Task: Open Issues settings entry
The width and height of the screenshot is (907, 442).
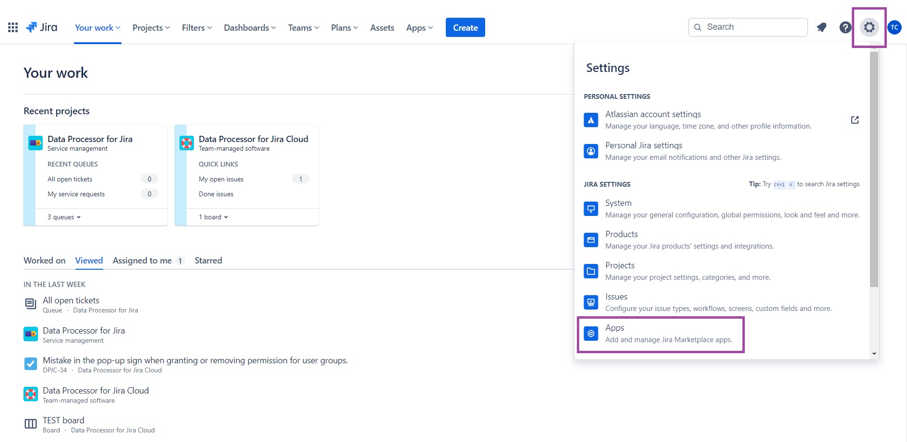Action: 722,302
